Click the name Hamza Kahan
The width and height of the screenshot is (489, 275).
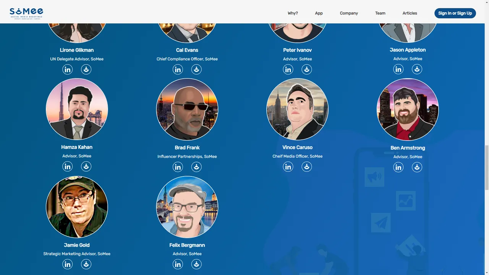(77, 147)
